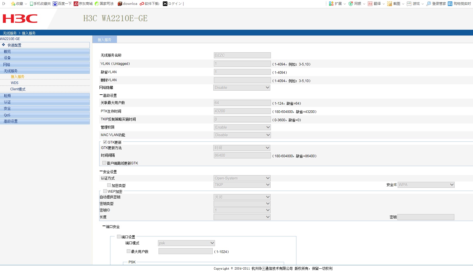The image size is (473, 271).
Task: Open the 网络隐藏 dropdown
Action: (x=242, y=87)
